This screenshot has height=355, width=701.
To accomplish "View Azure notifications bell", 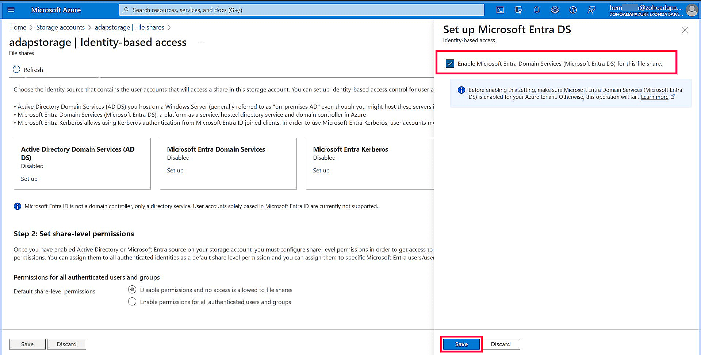I will 536,10.
